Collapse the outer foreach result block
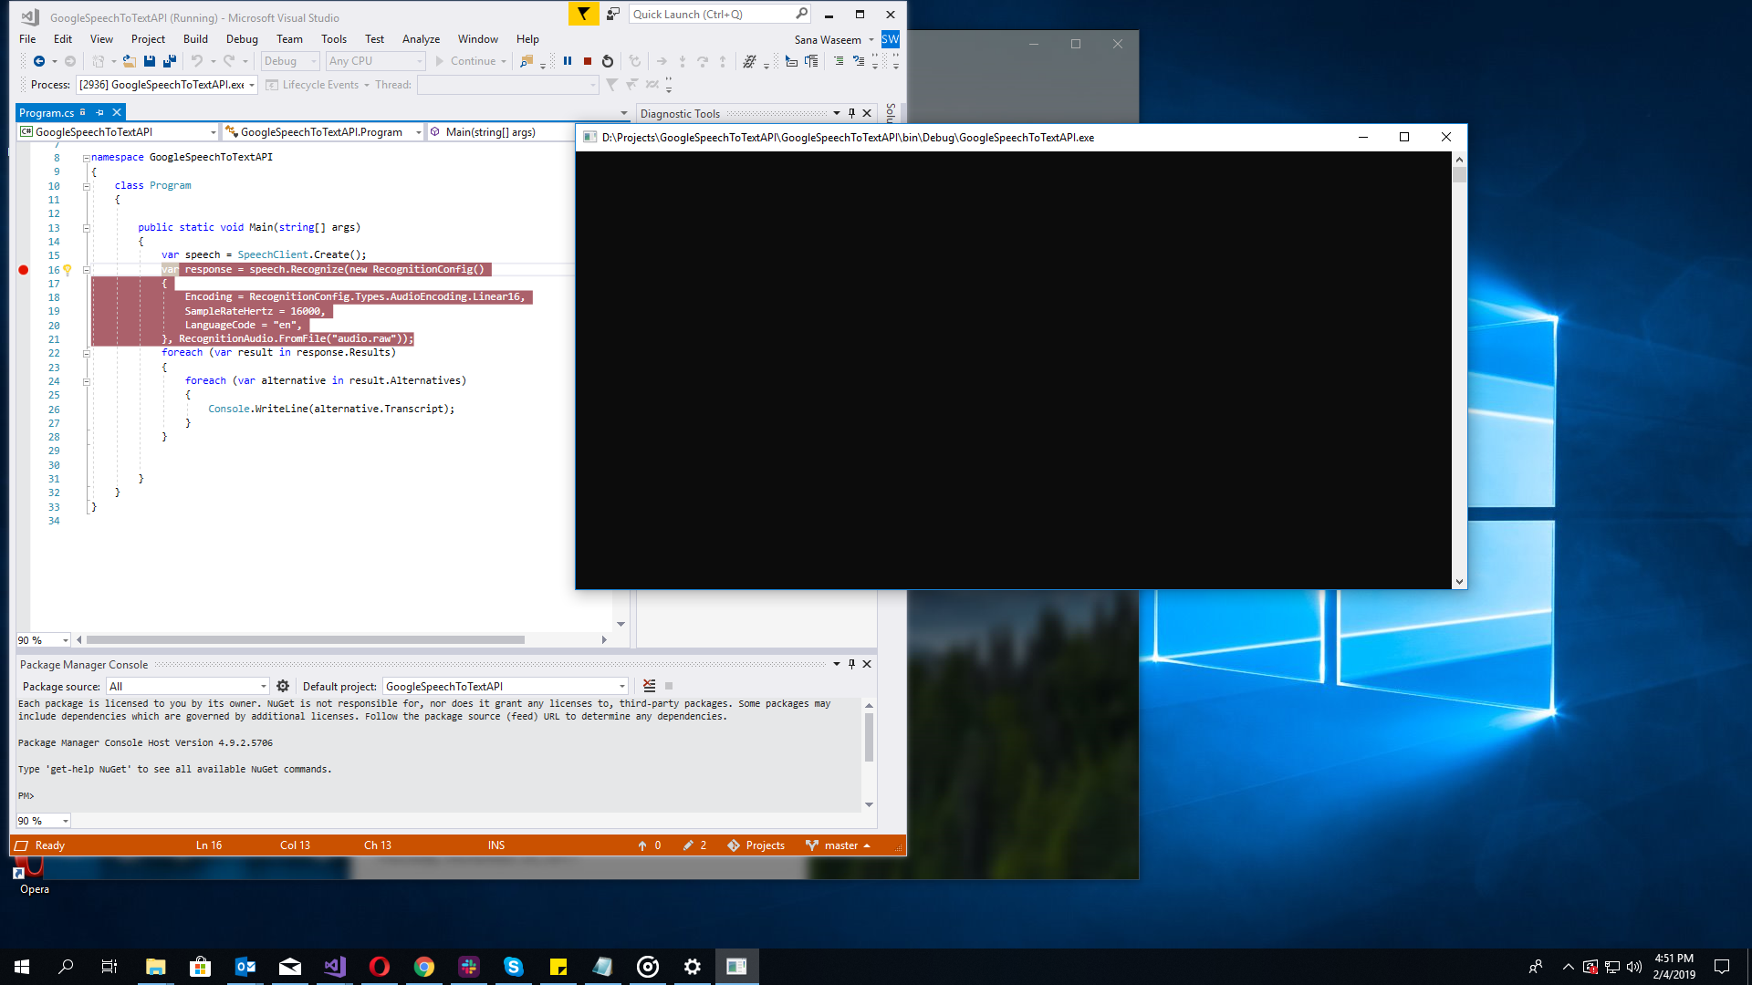1752x985 pixels. coord(87,353)
